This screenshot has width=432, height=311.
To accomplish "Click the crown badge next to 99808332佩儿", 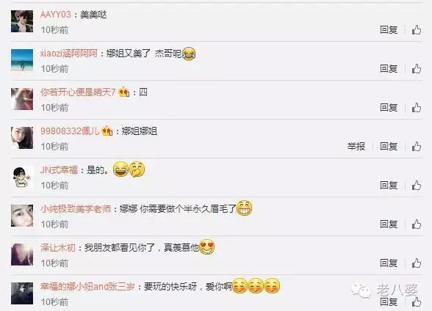I will pyautogui.click(x=107, y=131).
